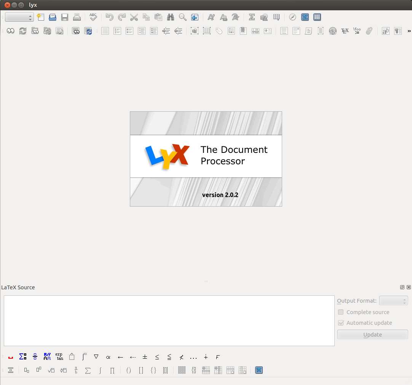Update the output with the refresh arrows icon
Viewport: 412px width, 385px height.
point(23,31)
